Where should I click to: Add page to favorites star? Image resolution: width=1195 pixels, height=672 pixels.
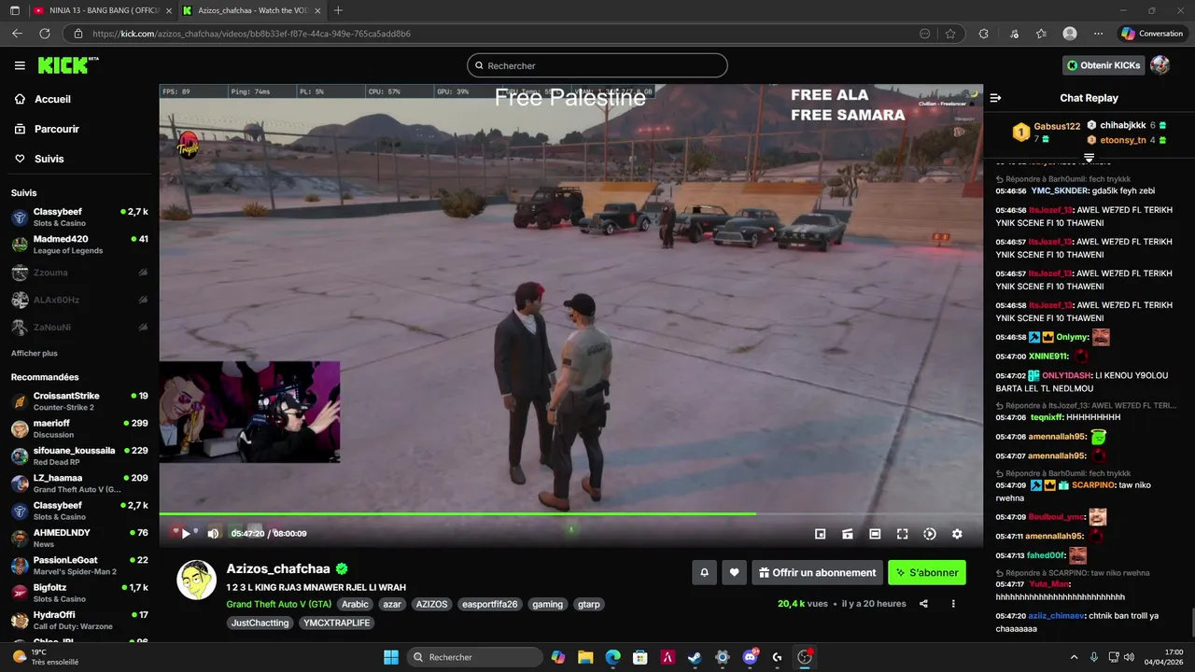(950, 34)
